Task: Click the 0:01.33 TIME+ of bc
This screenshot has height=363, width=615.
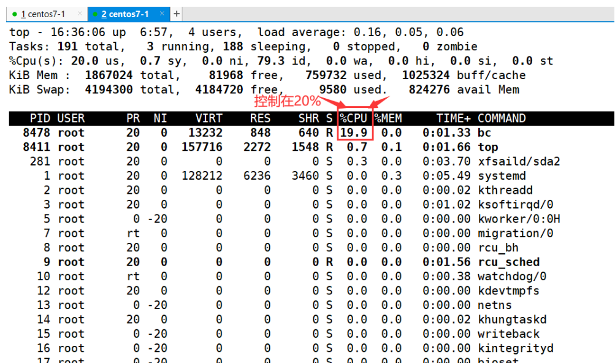Action: [x=447, y=132]
